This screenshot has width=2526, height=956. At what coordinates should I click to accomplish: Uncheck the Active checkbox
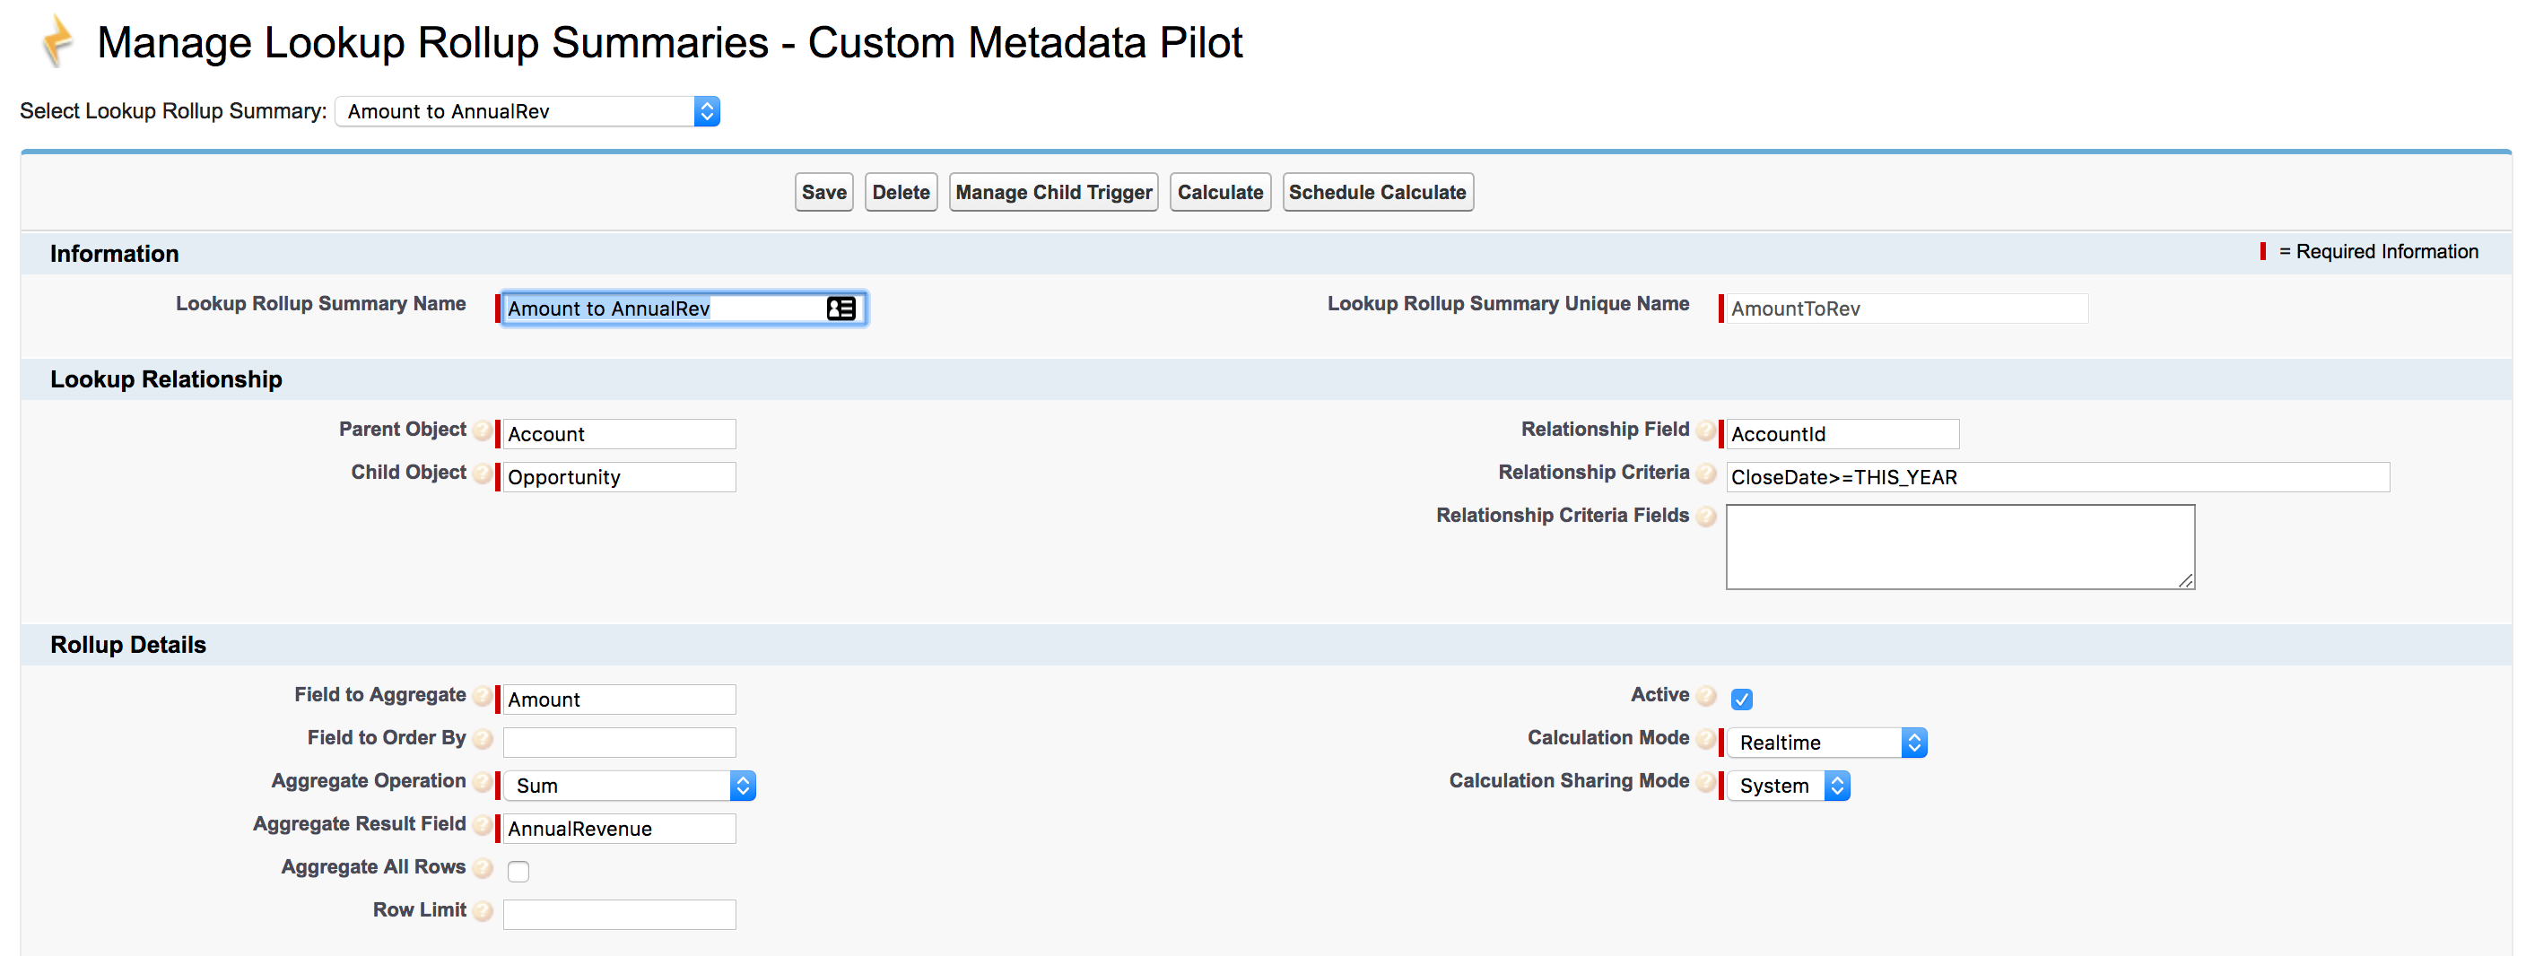tap(1741, 698)
